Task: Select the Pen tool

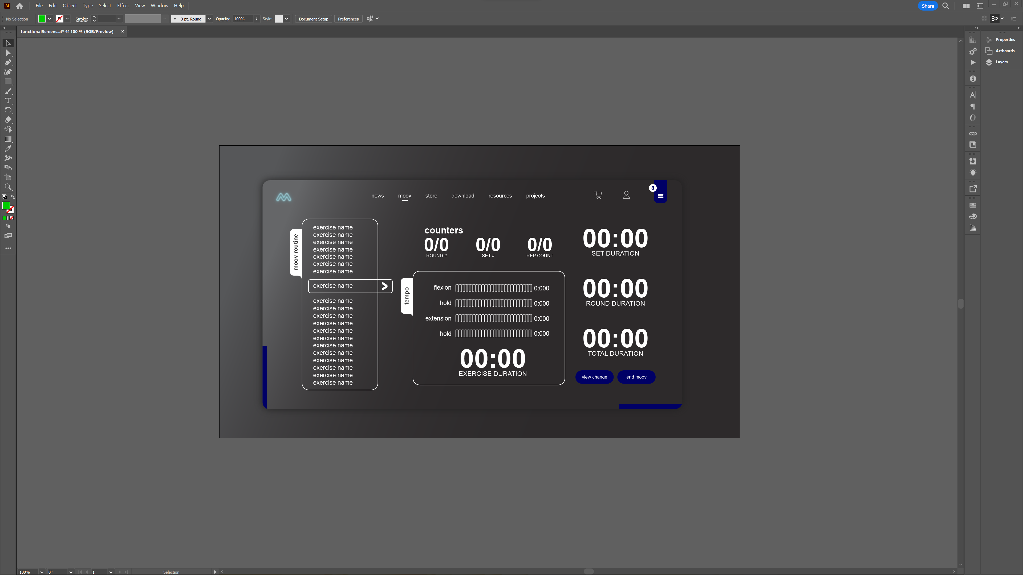Action: pos(8,62)
